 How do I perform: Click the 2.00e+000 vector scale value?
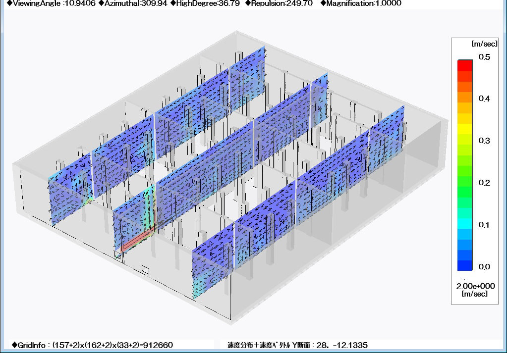tap(475, 286)
